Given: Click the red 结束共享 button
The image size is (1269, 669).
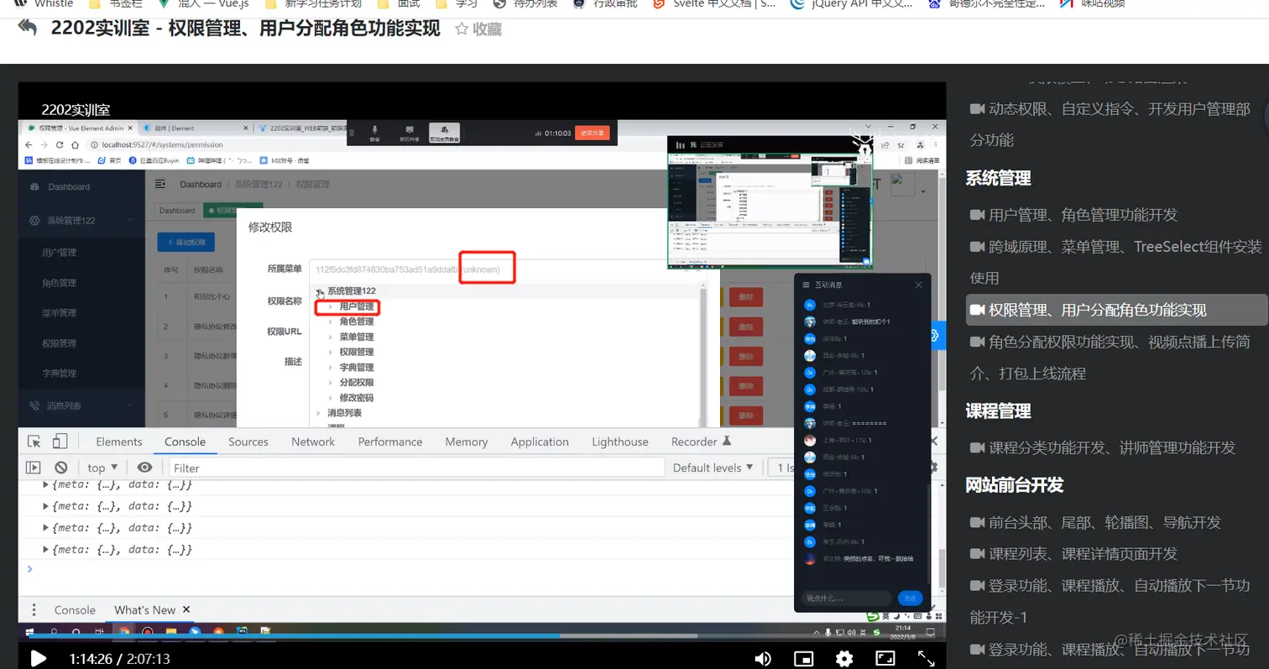Looking at the screenshot, I should coord(593,133).
